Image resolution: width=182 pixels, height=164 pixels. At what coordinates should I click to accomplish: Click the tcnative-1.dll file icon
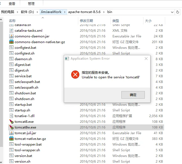pyautogui.click(x=11, y=116)
